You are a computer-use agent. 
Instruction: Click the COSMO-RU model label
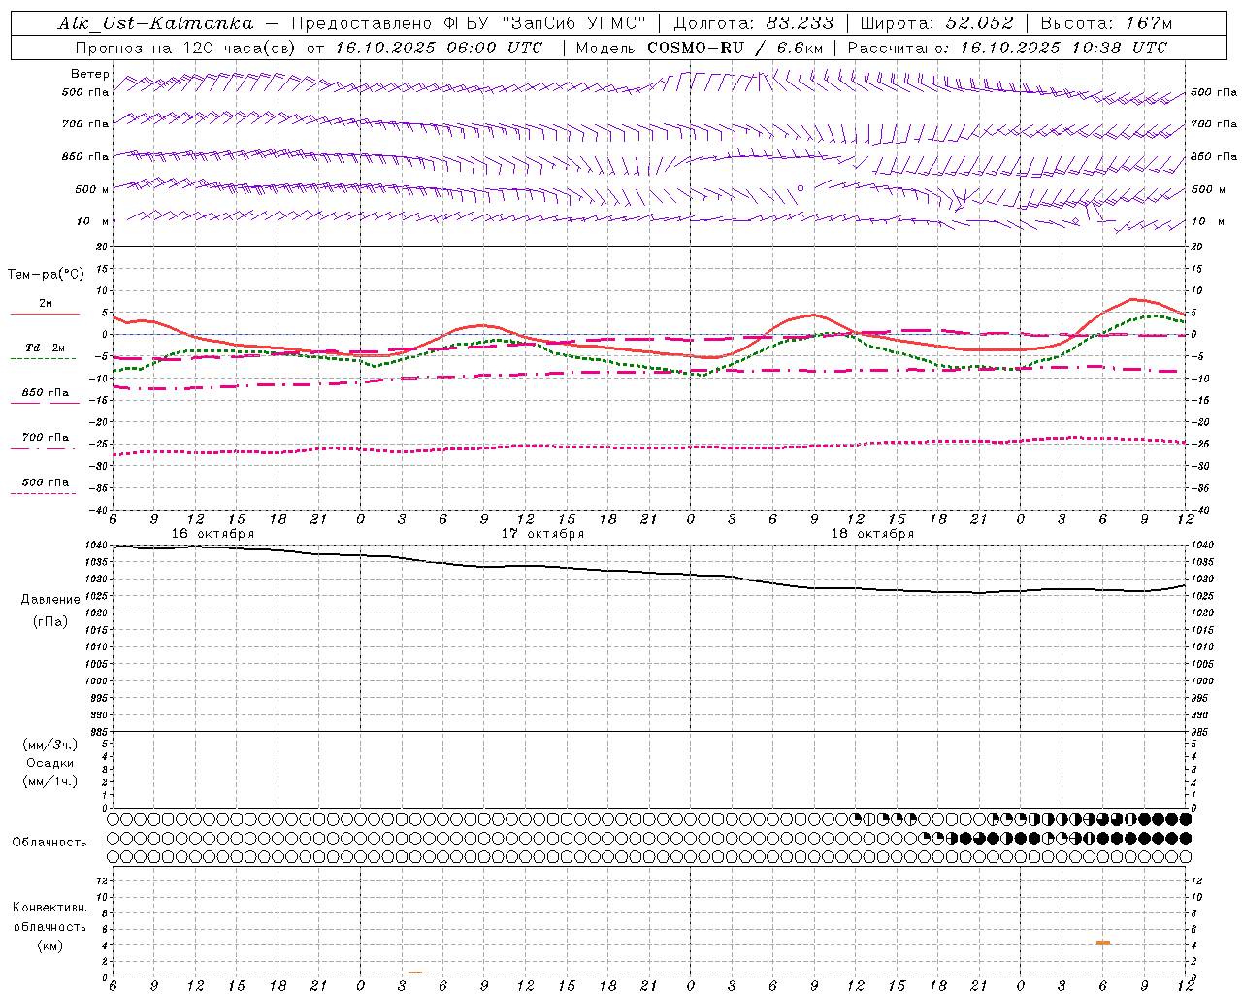tap(689, 48)
